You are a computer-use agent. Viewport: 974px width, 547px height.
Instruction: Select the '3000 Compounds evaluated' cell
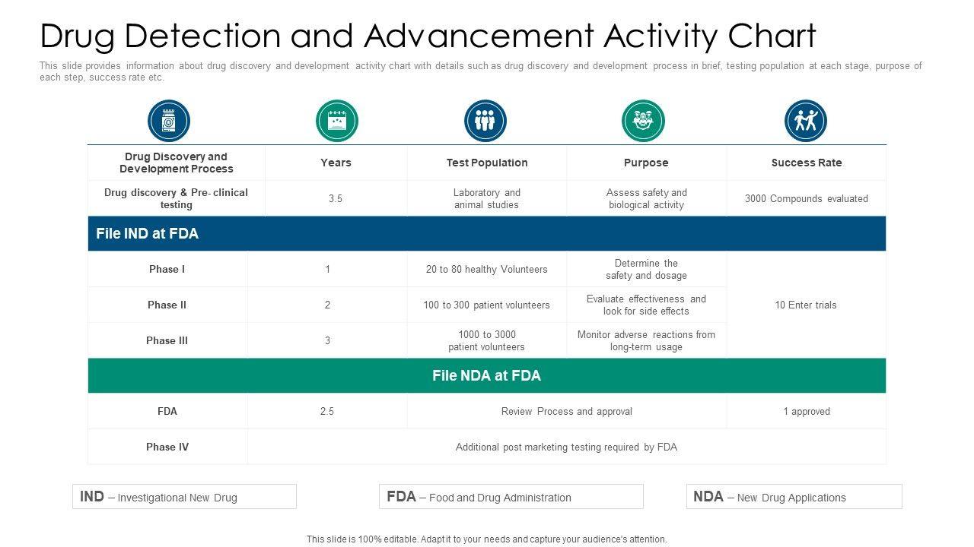pos(807,198)
